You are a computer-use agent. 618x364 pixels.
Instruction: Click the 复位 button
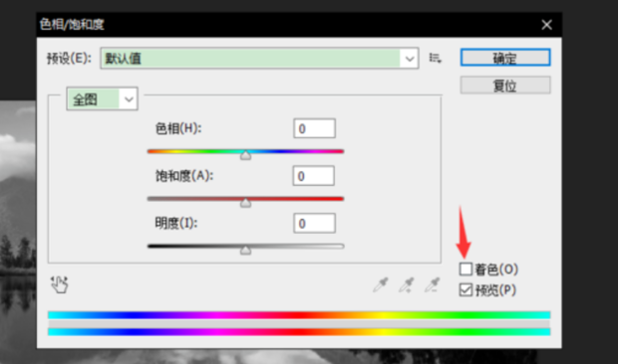(505, 86)
